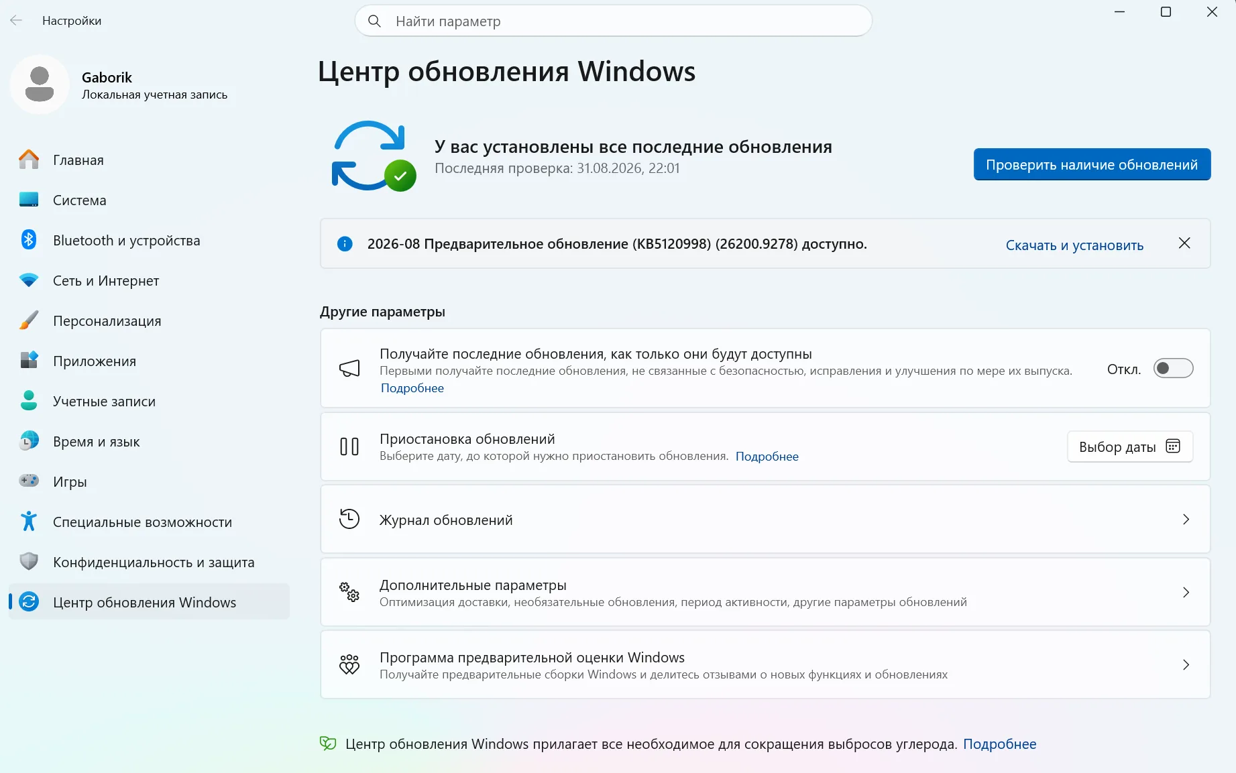Open the Выбор даты dropdown

pos(1130,447)
